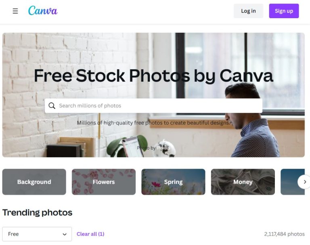Click the 2,117,484 photos count text

(x=284, y=234)
